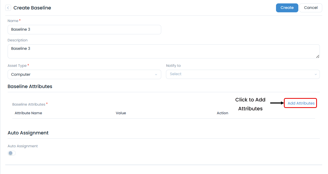Viewport: 328px width, 174px height.
Task: Click the Asset Type dropdown chevron
Action: [x=156, y=74]
